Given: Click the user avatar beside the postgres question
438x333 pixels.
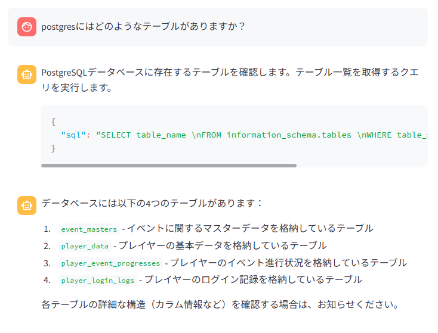Looking at the screenshot, I should pos(27,26).
